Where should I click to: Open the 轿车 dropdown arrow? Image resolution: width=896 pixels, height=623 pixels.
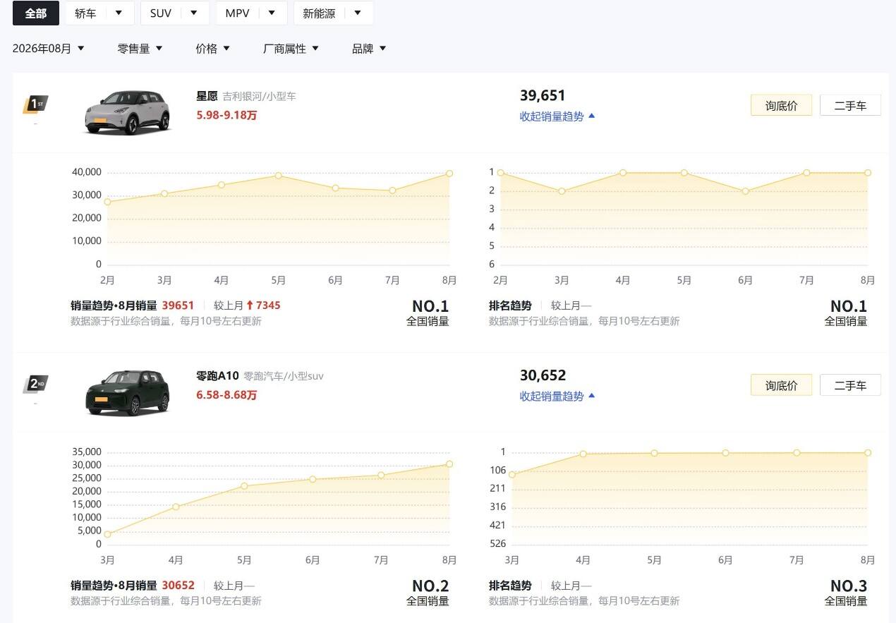point(119,13)
